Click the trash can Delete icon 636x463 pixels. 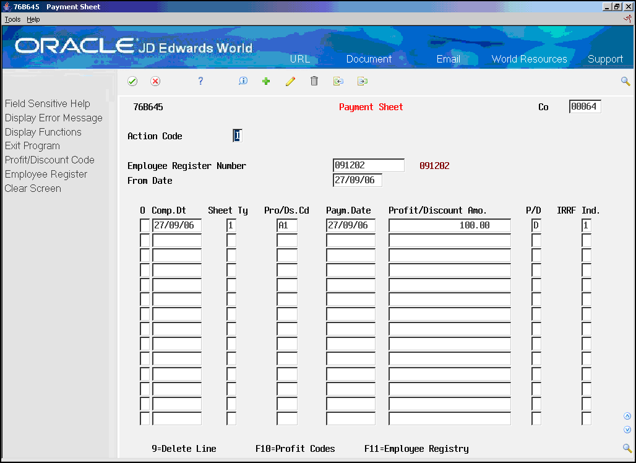[314, 80]
